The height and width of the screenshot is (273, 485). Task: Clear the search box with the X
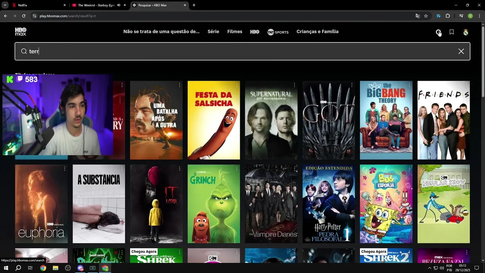(461, 51)
